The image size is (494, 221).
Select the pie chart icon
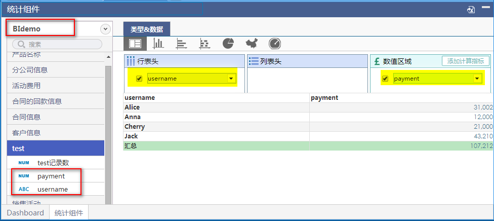pyautogui.click(x=228, y=44)
